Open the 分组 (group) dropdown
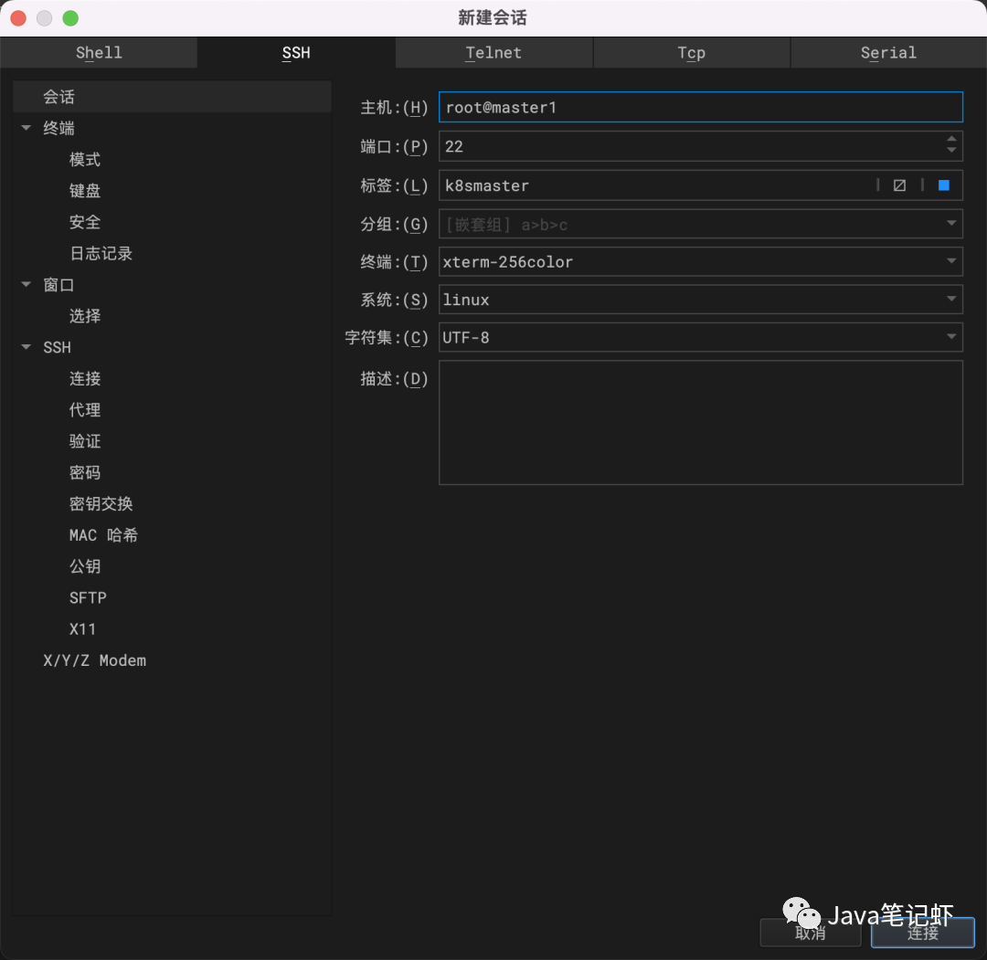Image resolution: width=987 pixels, height=960 pixels. click(950, 224)
